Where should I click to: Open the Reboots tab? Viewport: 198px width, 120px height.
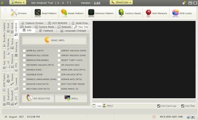64,27
